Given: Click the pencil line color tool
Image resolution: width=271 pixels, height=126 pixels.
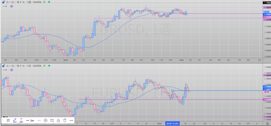Looking at the screenshot, I should [x=15, y=120].
